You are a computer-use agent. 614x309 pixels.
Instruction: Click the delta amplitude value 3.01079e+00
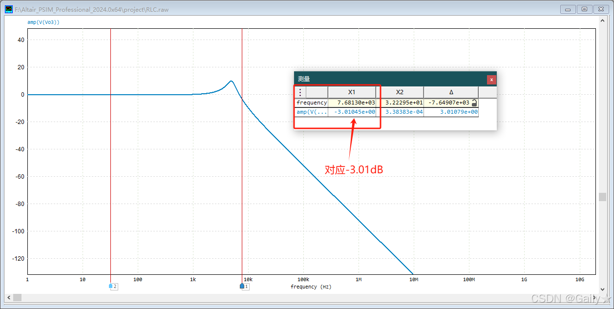click(459, 112)
